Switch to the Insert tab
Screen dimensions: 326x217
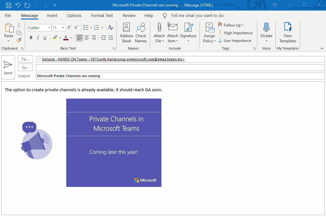52,15
